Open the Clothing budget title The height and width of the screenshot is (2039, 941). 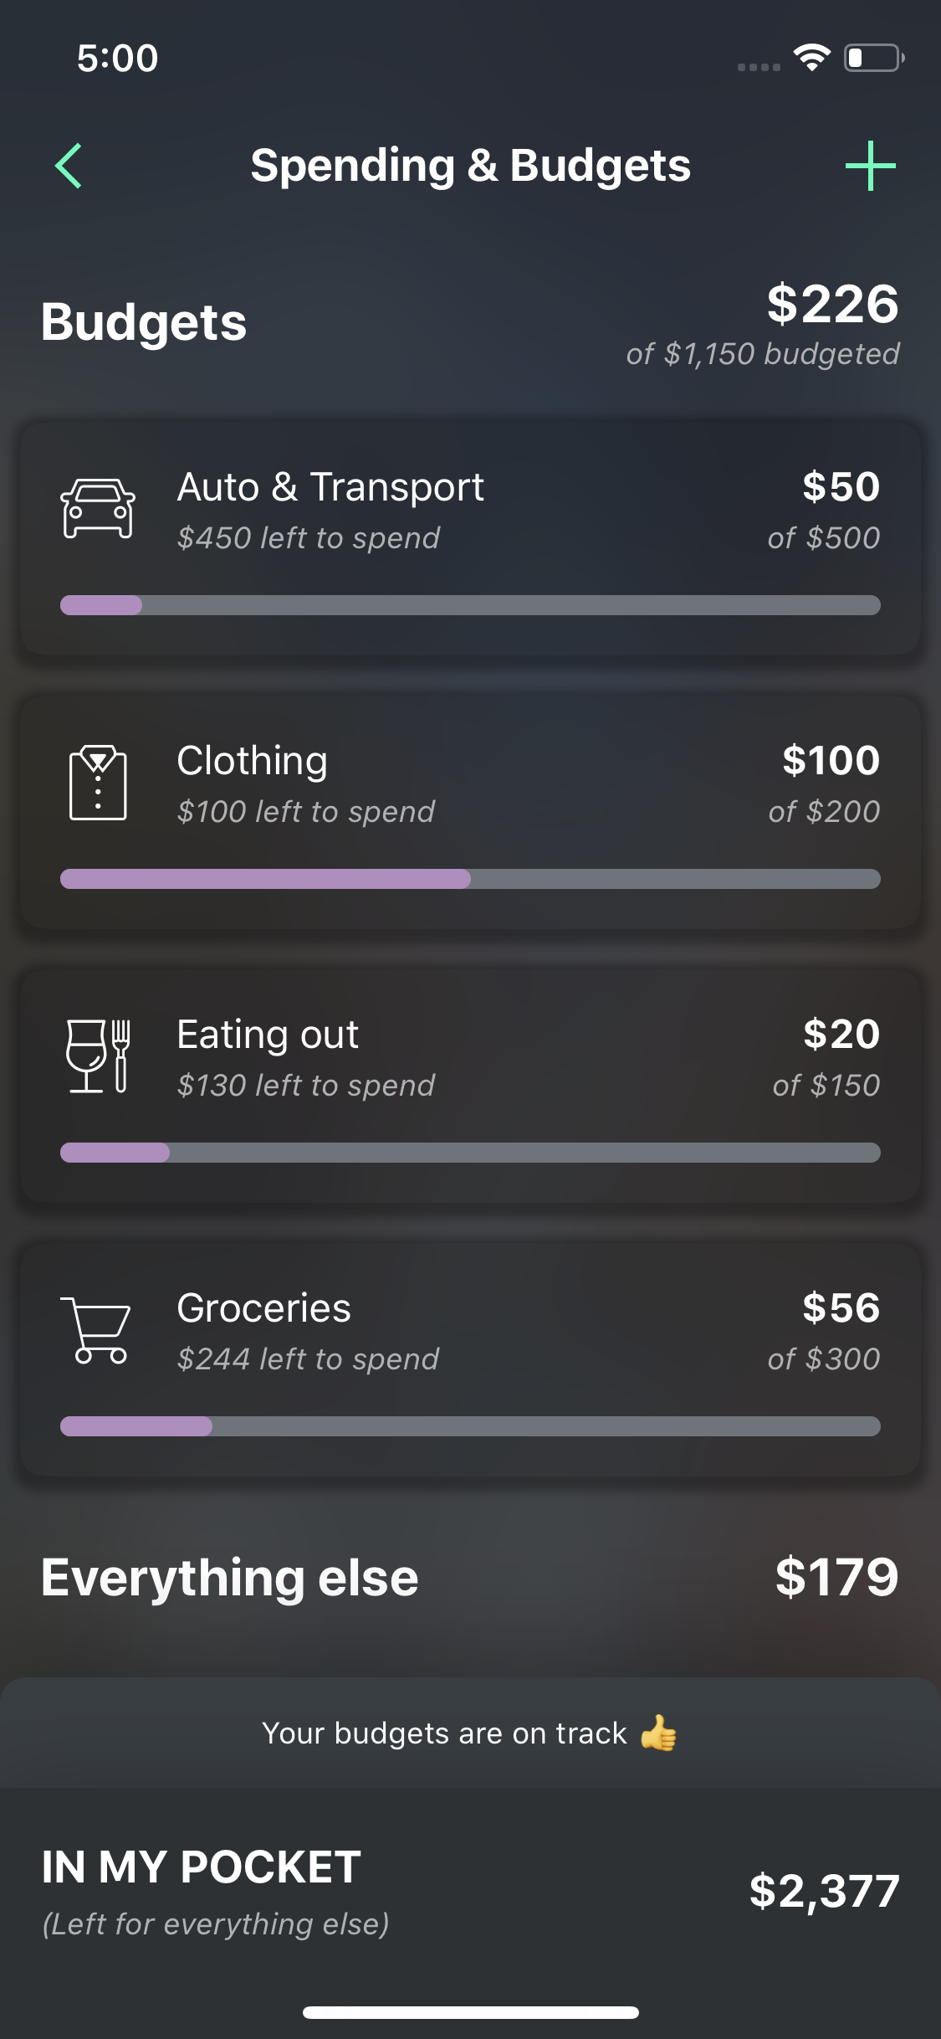click(252, 761)
